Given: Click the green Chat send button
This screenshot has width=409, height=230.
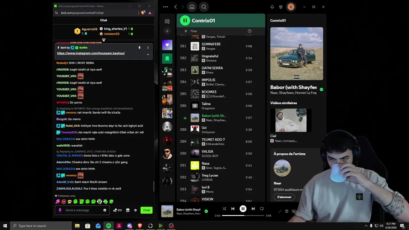Looking at the screenshot, I should (x=146, y=210).
